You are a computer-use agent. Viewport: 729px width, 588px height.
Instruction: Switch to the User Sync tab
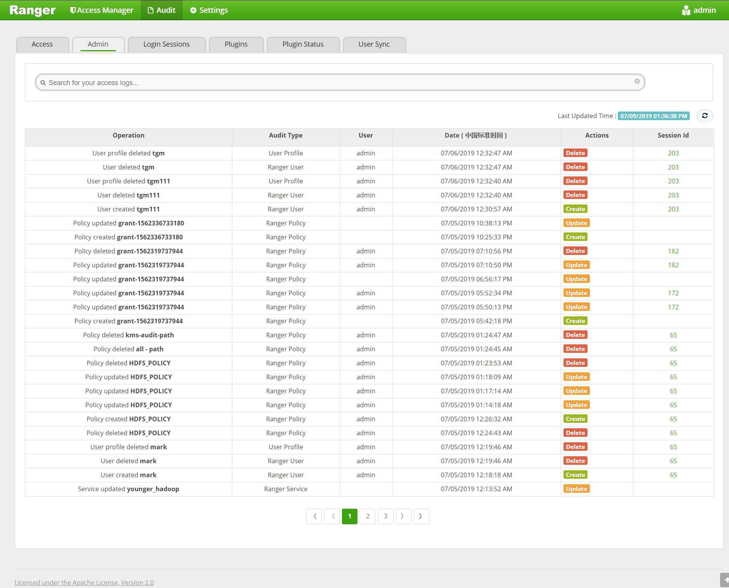click(x=374, y=44)
